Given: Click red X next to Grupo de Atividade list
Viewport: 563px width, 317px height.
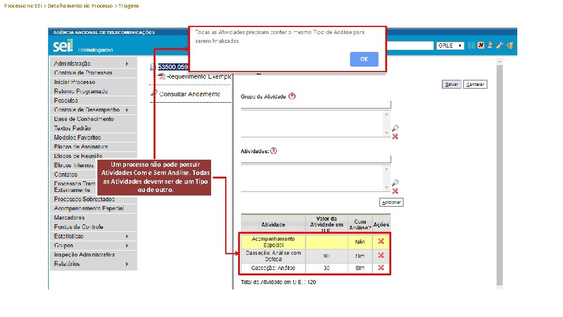Looking at the screenshot, I should (395, 137).
